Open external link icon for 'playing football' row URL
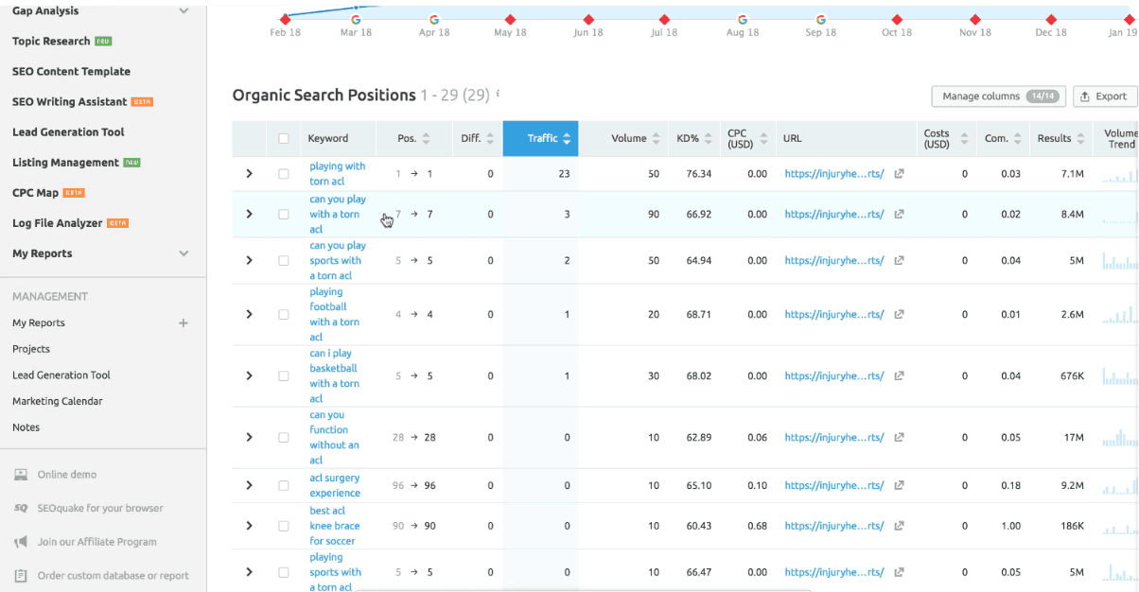The width and height of the screenshot is (1139, 592). (x=899, y=314)
